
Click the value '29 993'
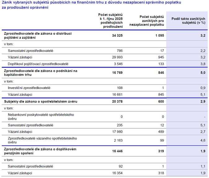[x=117, y=57]
